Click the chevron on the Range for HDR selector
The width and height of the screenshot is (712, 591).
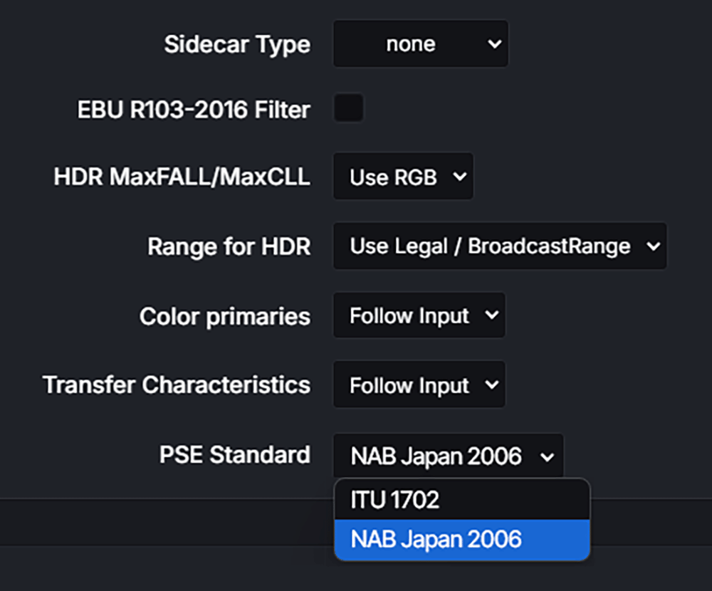(652, 246)
